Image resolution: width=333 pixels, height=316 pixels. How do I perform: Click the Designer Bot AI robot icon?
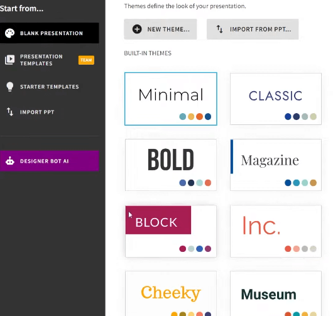tap(10, 161)
